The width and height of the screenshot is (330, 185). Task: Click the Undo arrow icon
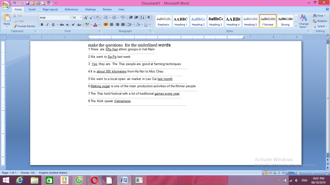[14, 3]
